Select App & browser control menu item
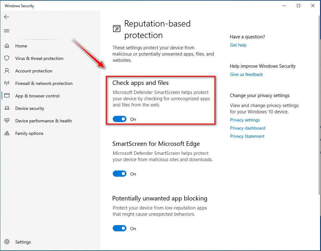This screenshot has height=251, width=321. click(x=37, y=96)
